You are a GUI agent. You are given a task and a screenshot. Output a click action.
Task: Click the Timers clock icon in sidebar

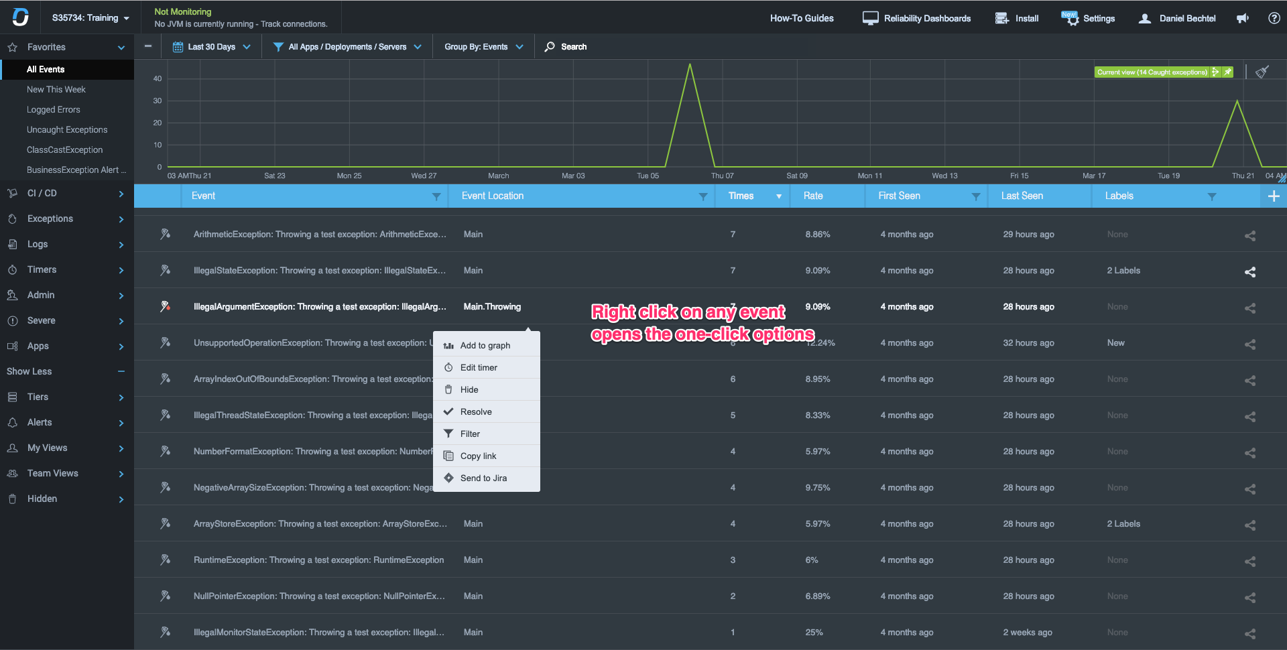click(12, 269)
